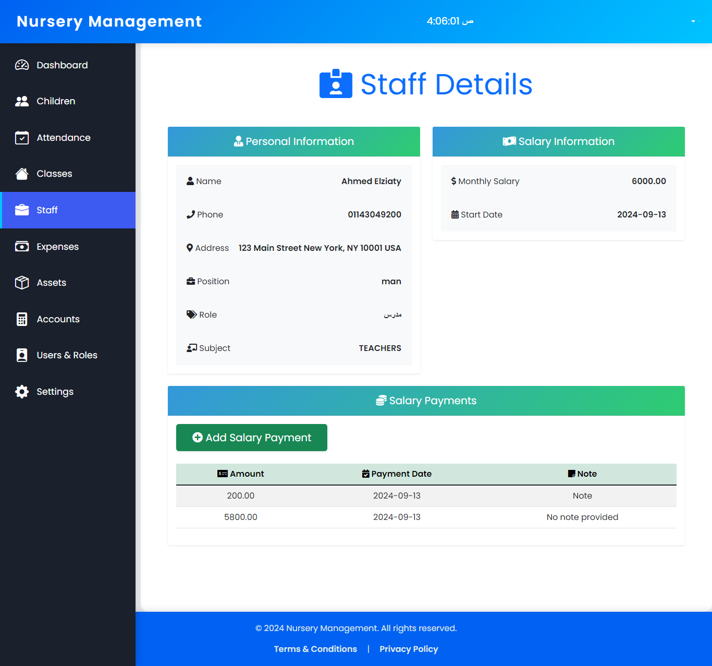Viewport: 712px width, 666px height.
Task: Click the Expenses money icon
Action: click(22, 247)
